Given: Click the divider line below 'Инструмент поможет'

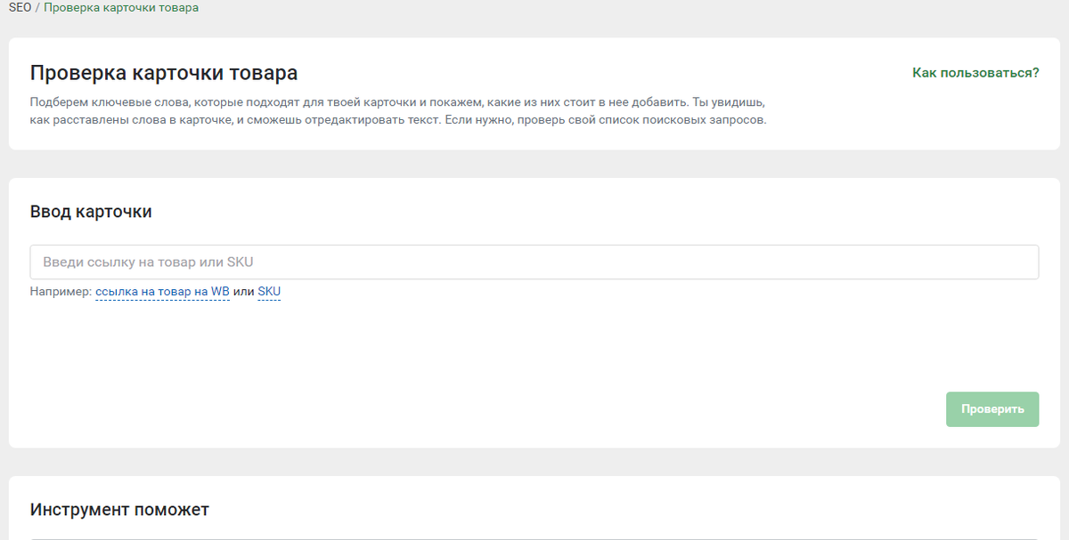Looking at the screenshot, I should (x=534, y=538).
